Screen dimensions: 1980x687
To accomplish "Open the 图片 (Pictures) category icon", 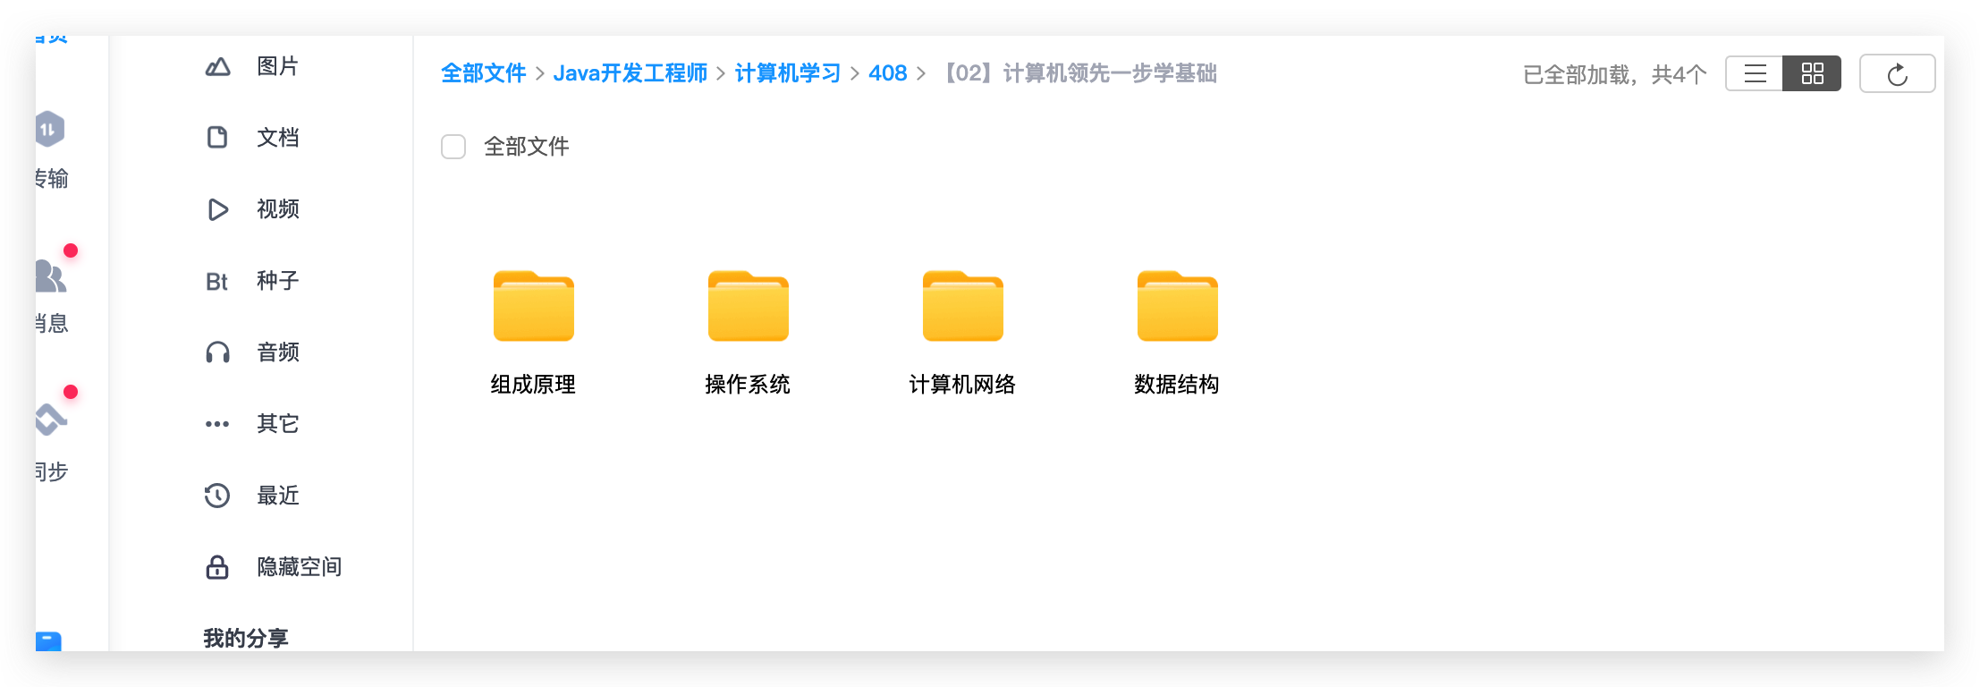I will (x=217, y=66).
